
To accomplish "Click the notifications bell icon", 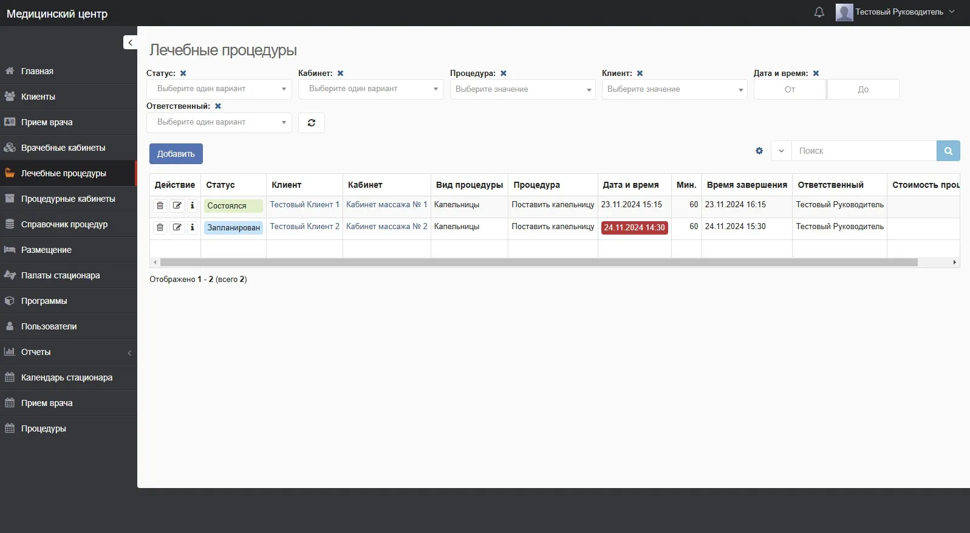I will tap(819, 12).
